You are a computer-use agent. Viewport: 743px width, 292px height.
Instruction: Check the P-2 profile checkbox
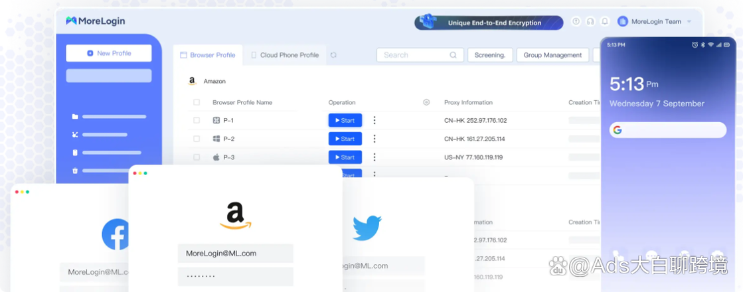point(197,139)
